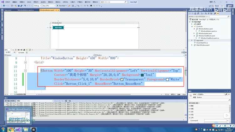Click the Undo icon in the toolbar
Screen dimensions: 235x132
tap(25, 6)
